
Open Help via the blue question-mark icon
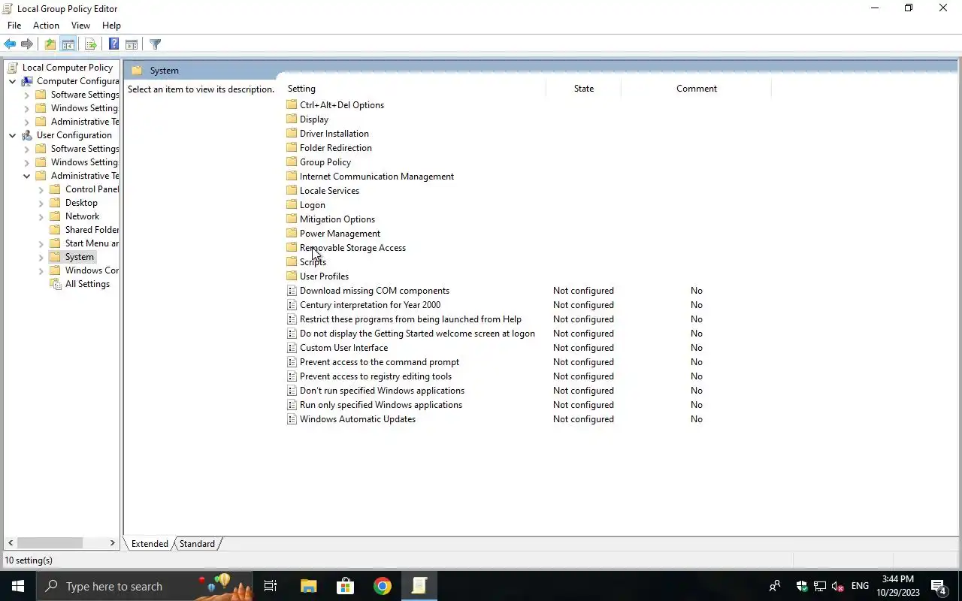click(113, 44)
